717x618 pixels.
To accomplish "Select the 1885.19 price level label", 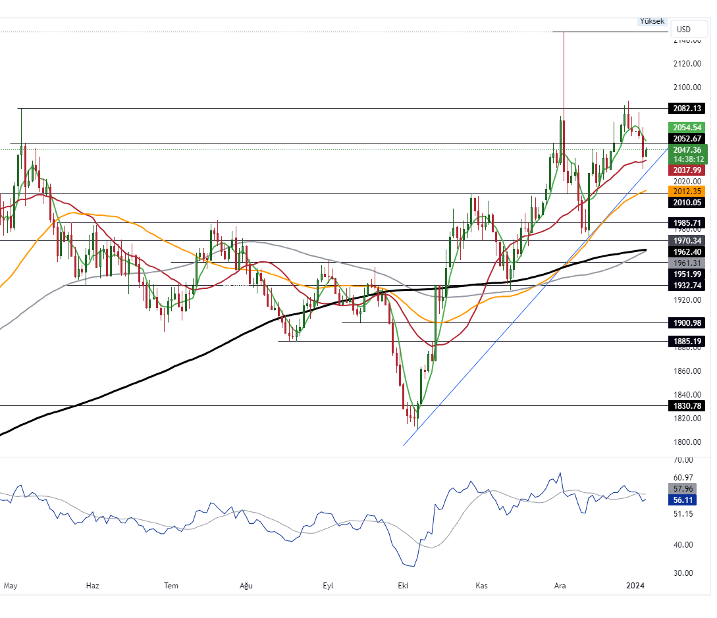I will coord(686,341).
